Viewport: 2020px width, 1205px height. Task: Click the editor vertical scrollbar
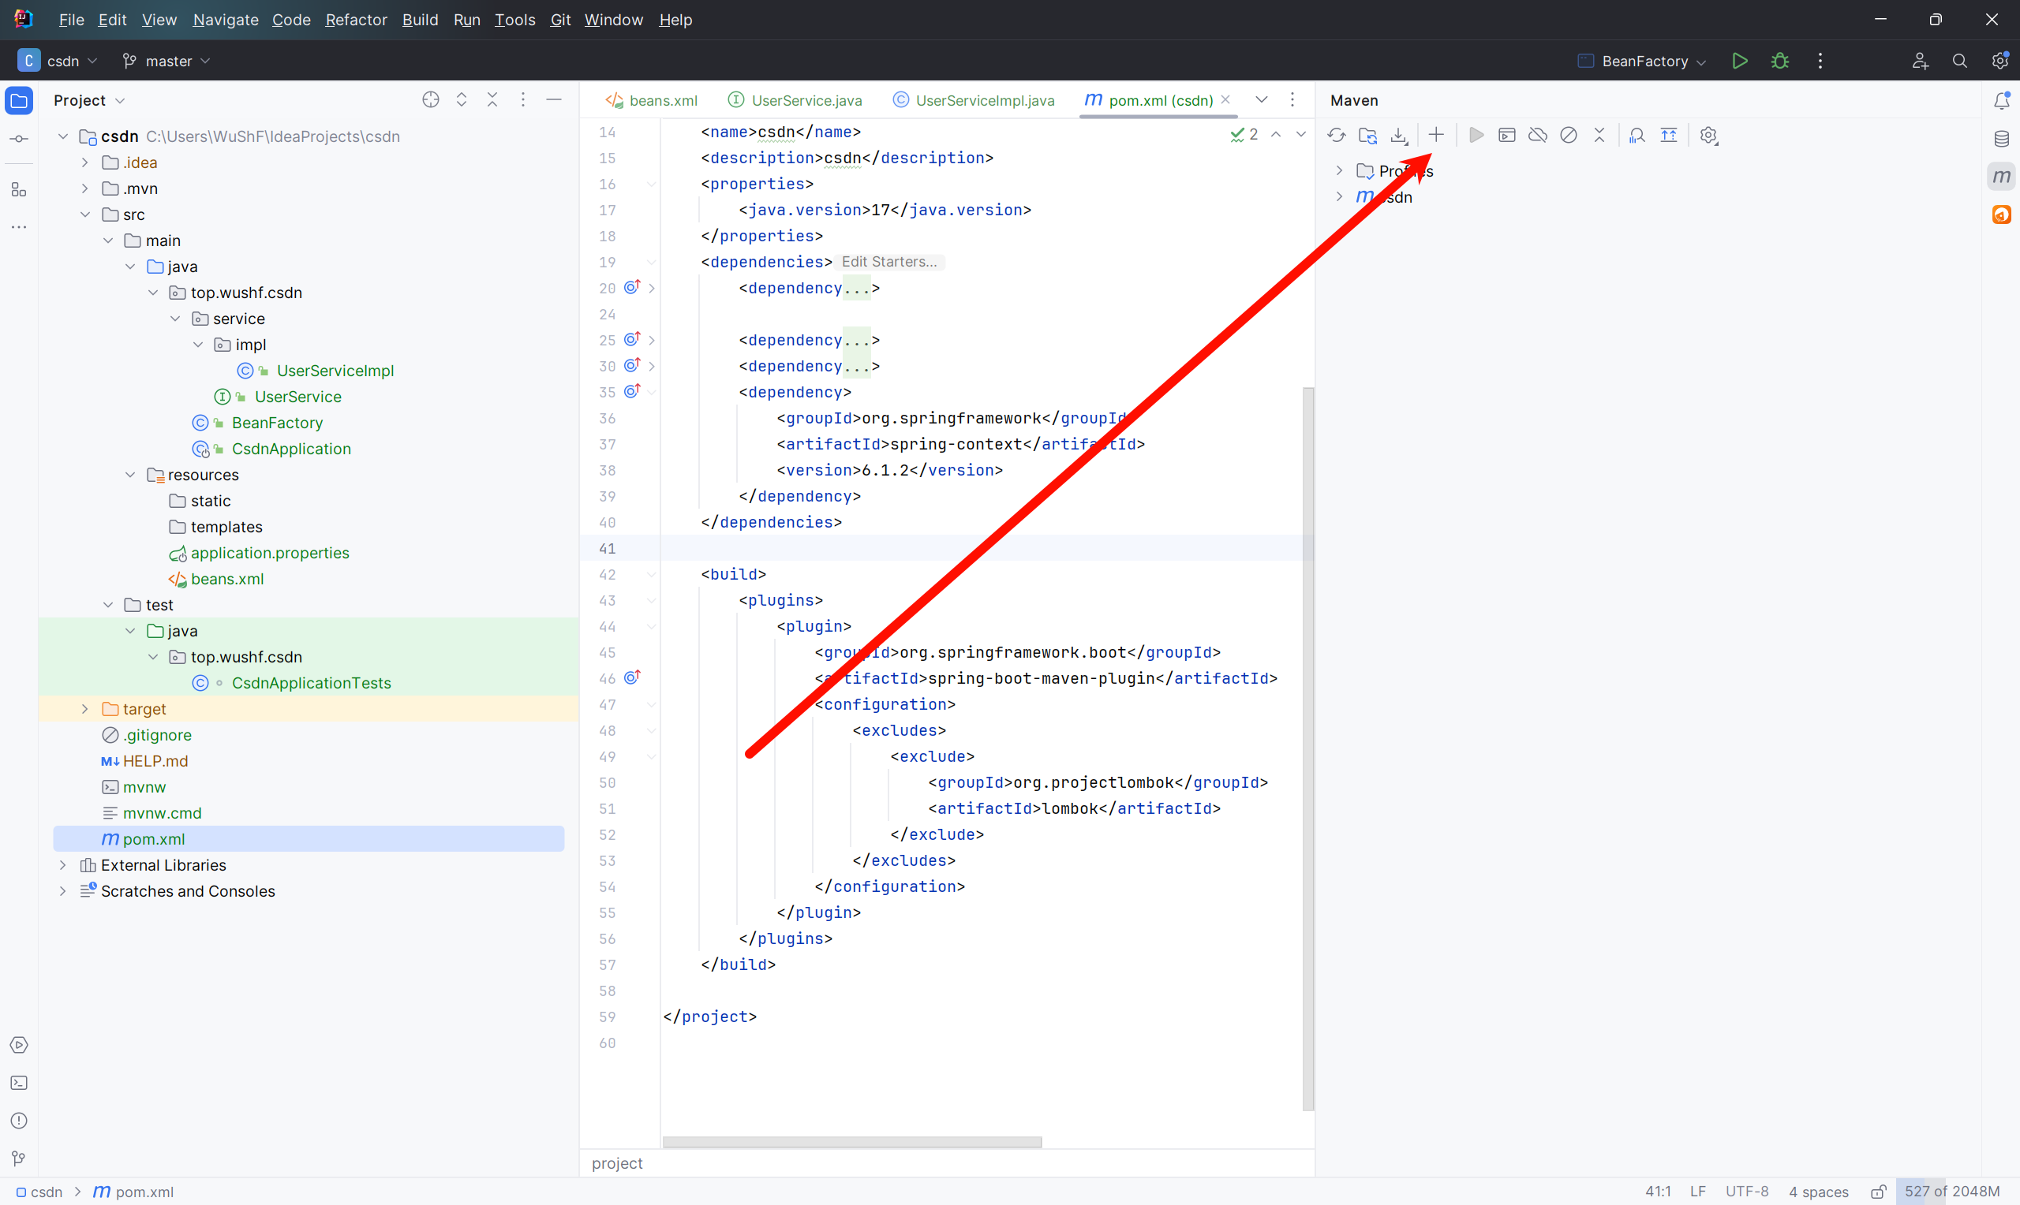click(x=1307, y=747)
